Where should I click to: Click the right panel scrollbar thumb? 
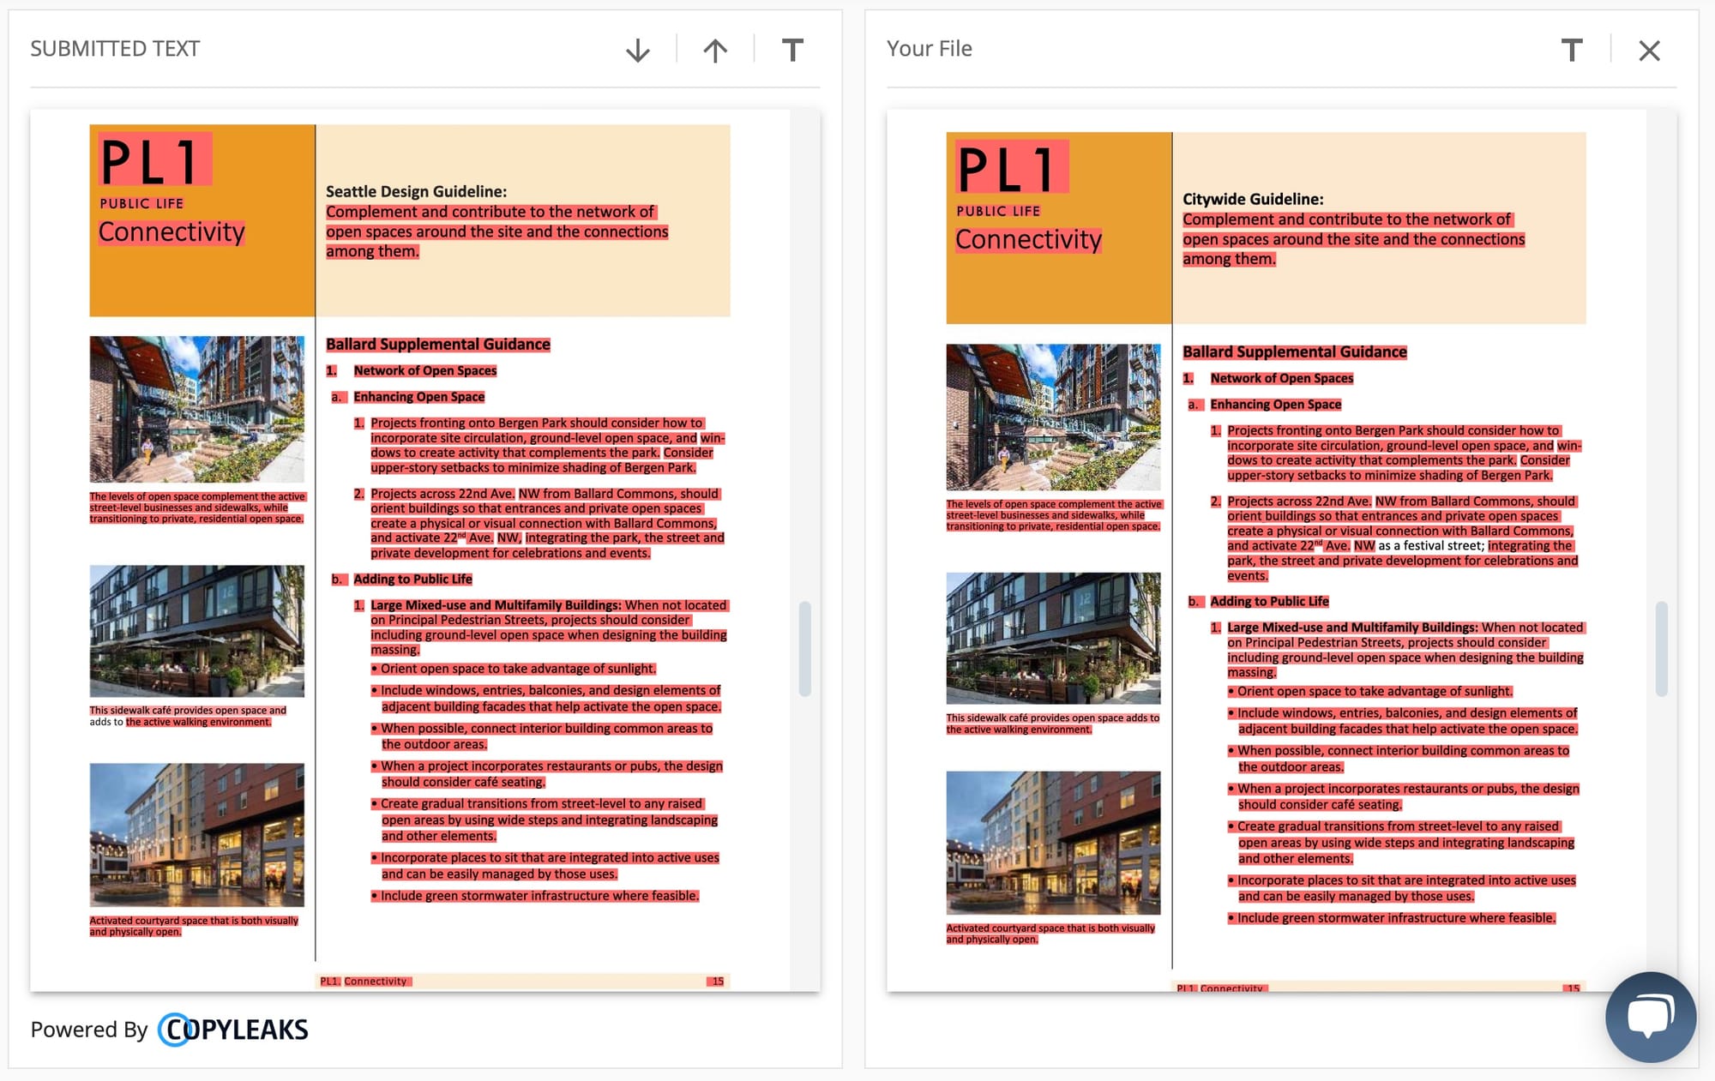(1661, 648)
